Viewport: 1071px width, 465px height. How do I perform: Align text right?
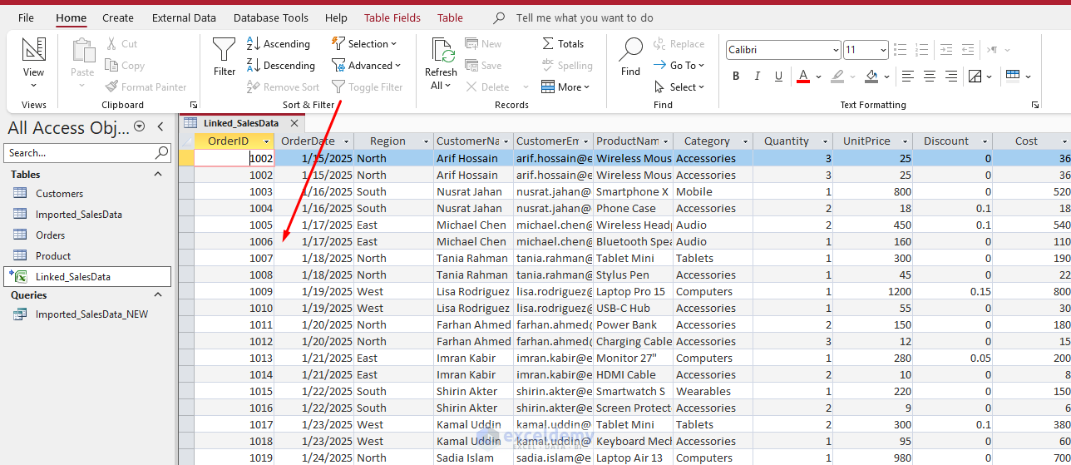[950, 77]
